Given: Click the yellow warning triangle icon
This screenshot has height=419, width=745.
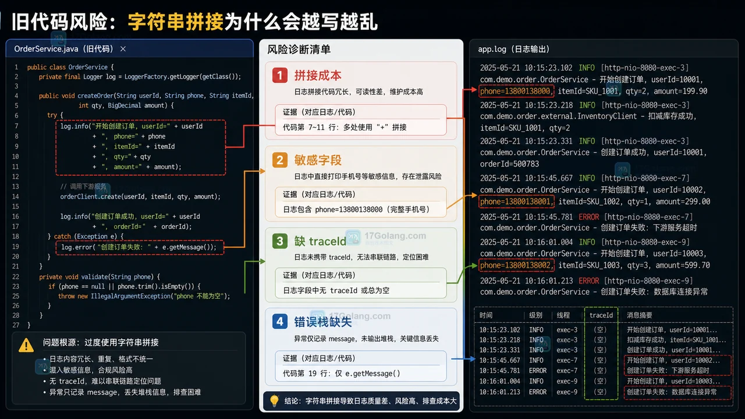Looking at the screenshot, I should click(26, 345).
